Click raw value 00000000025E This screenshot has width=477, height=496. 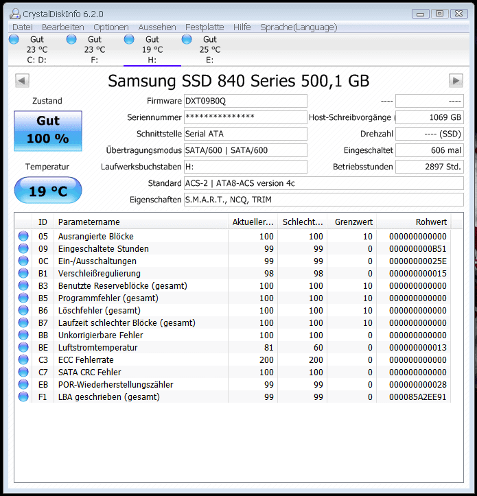(418, 261)
